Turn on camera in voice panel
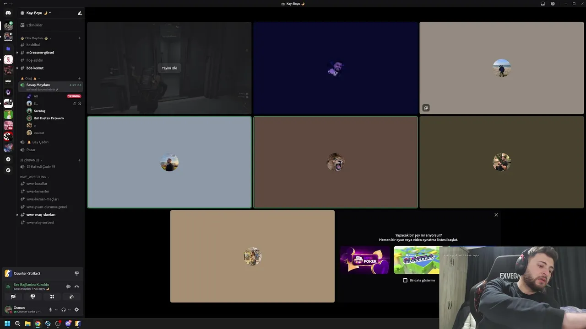This screenshot has width=586, height=329. [x=13, y=297]
